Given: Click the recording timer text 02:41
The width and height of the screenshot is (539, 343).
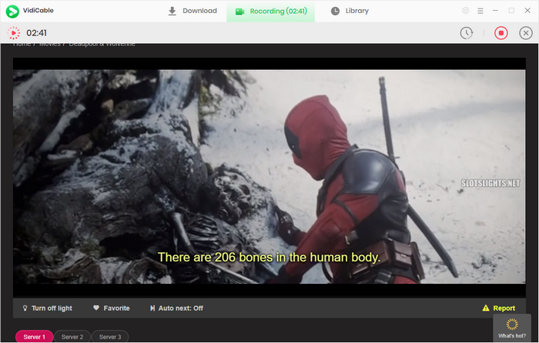Looking at the screenshot, I should [x=36, y=33].
